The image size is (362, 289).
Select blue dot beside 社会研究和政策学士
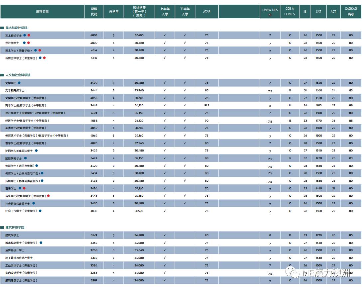click(34, 203)
